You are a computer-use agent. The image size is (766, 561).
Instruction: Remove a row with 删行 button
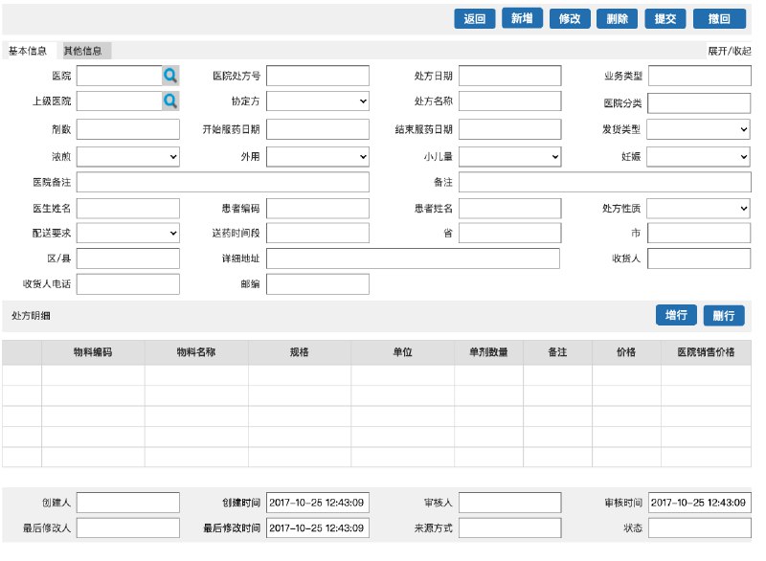click(x=724, y=315)
